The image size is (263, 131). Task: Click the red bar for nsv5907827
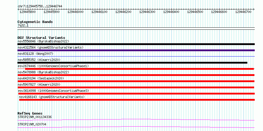[x=136, y=87]
